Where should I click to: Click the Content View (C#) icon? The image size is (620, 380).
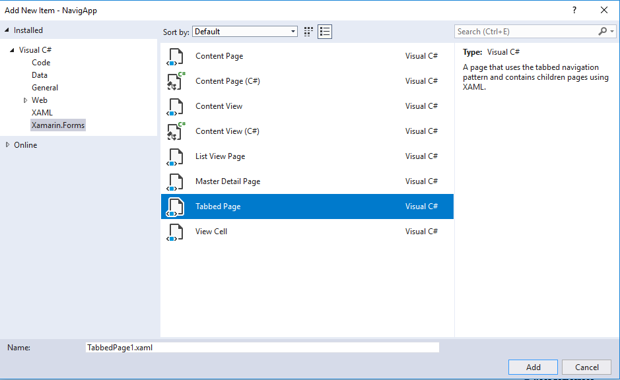(175, 132)
